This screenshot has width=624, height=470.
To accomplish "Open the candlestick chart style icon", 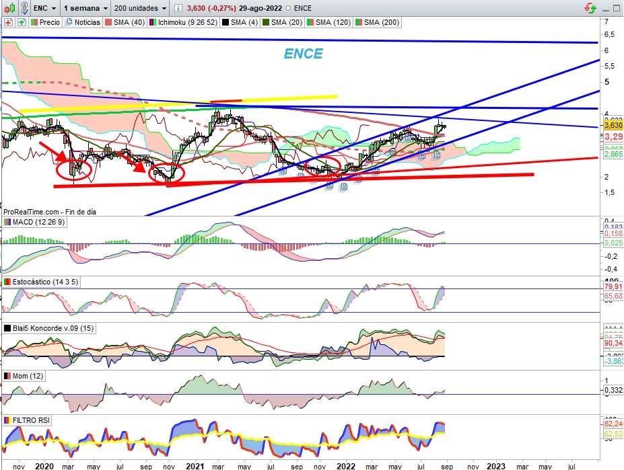I will 10,8.
